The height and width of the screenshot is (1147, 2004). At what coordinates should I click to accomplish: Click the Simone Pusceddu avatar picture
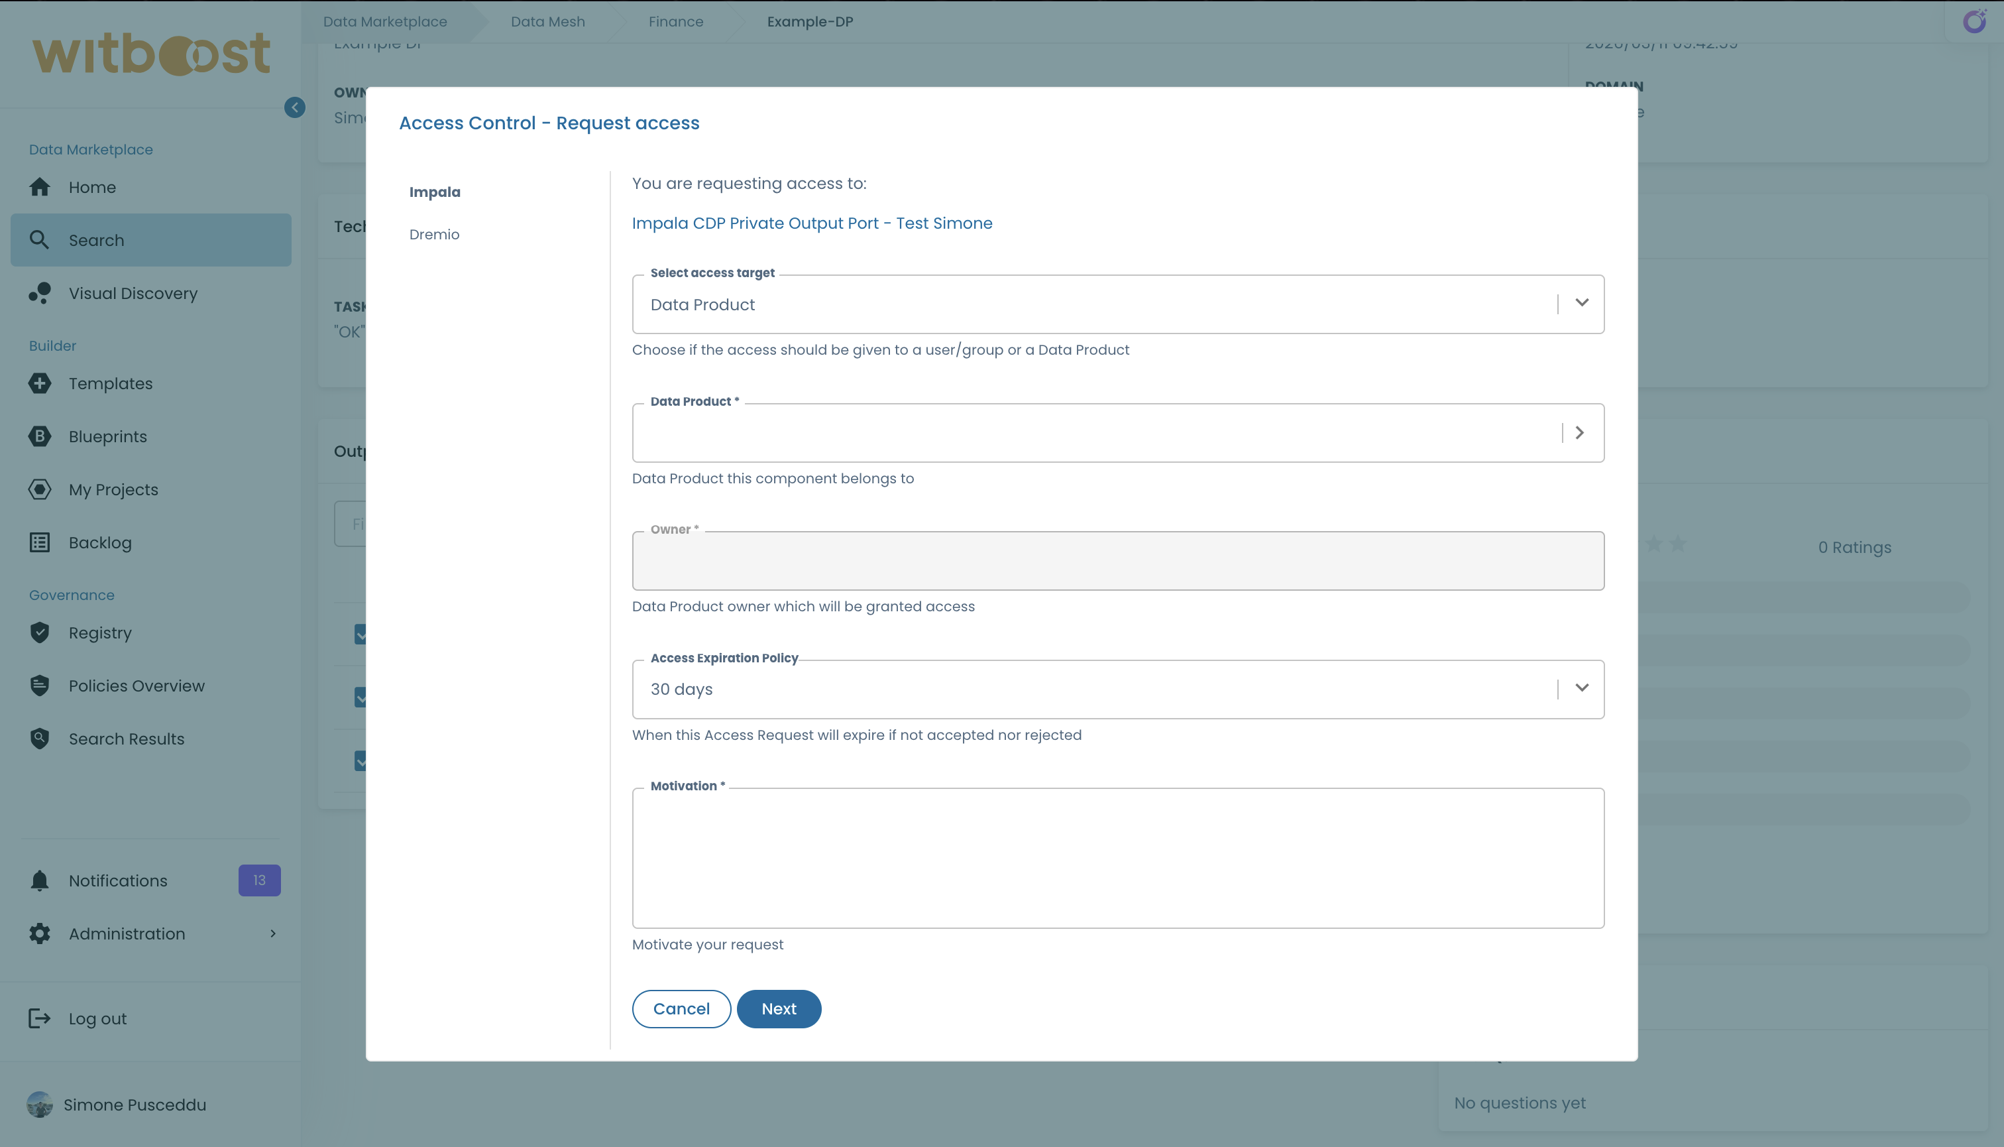[39, 1104]
